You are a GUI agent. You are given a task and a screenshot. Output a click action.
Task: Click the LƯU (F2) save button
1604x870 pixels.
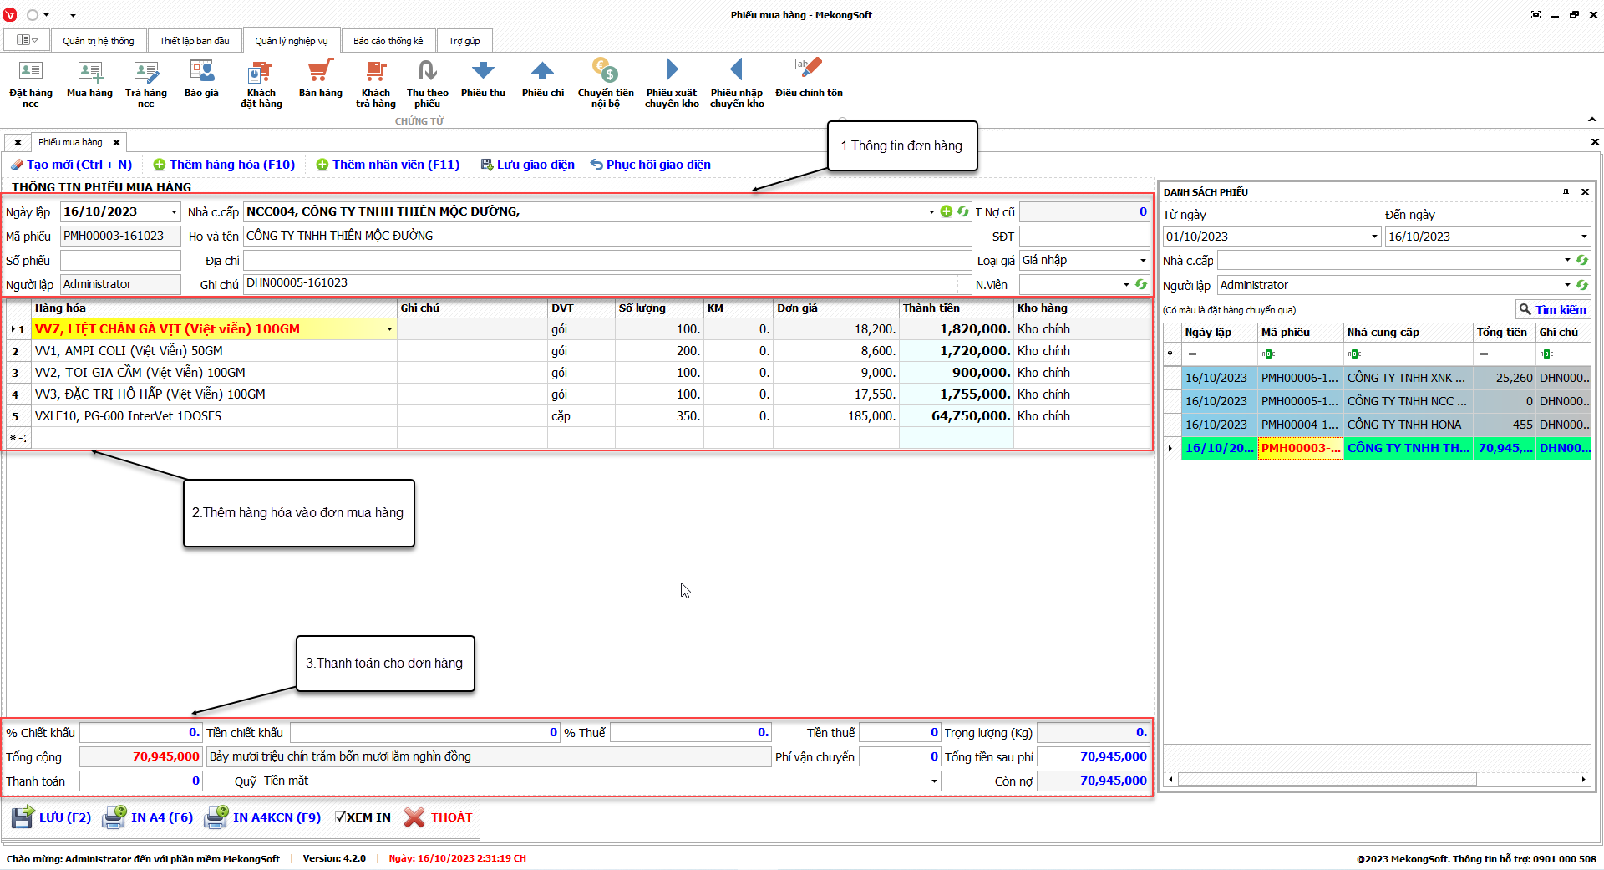[x=52, y=817]
